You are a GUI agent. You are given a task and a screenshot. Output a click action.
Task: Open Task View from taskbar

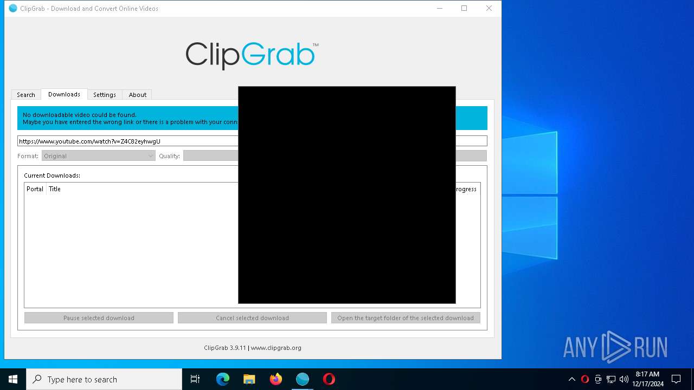[195, 379]
